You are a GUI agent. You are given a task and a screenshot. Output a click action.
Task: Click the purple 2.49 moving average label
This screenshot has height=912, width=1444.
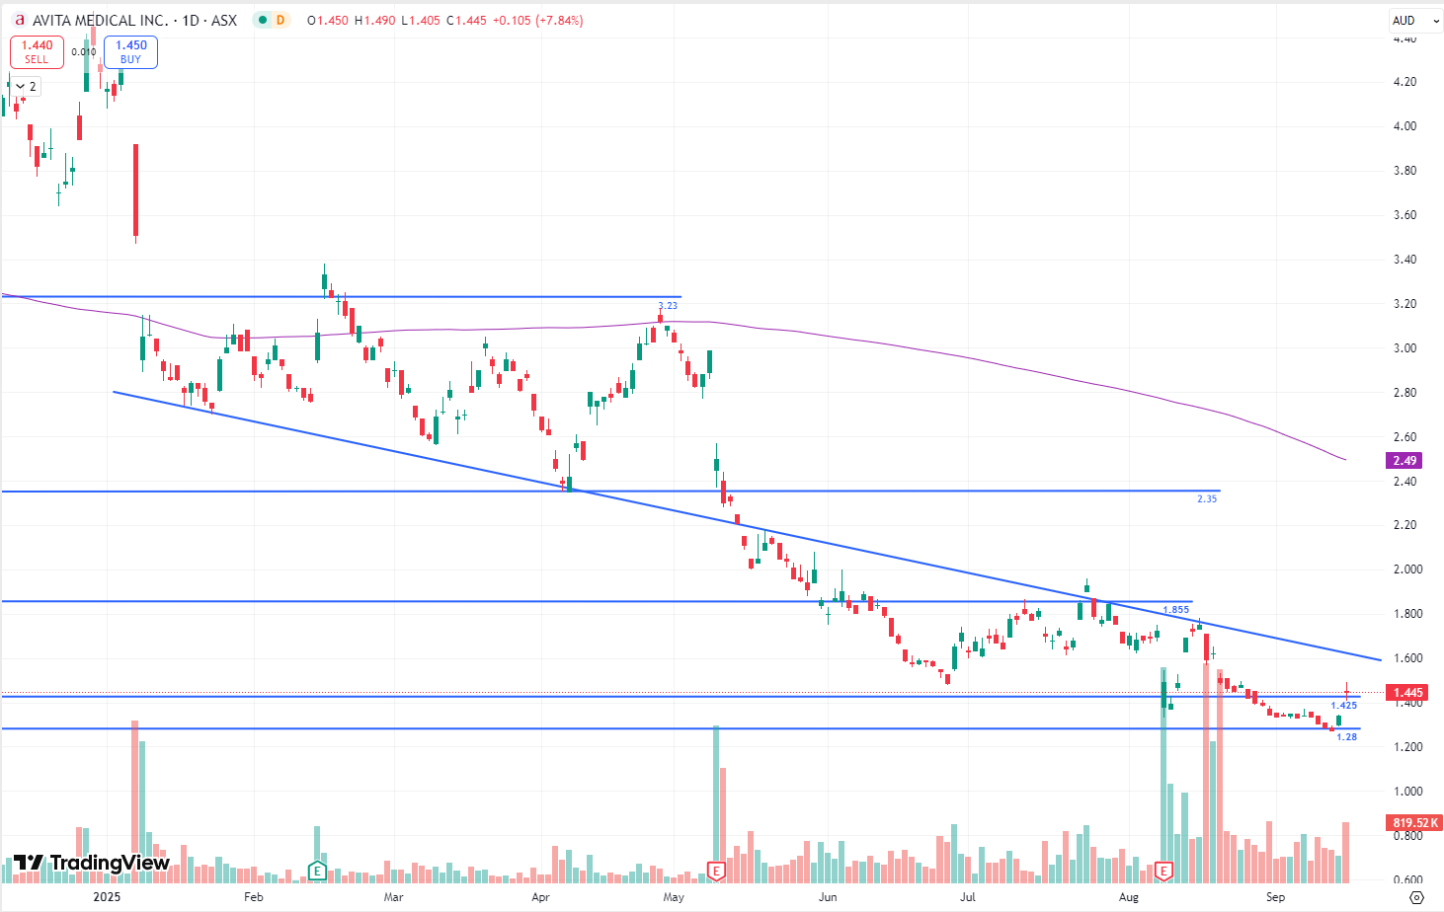pyautogui.click(x=1404, y=461)
